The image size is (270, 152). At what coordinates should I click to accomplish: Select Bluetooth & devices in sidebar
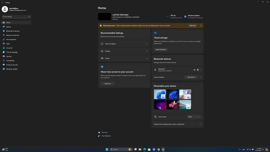[x=13, y=31]
